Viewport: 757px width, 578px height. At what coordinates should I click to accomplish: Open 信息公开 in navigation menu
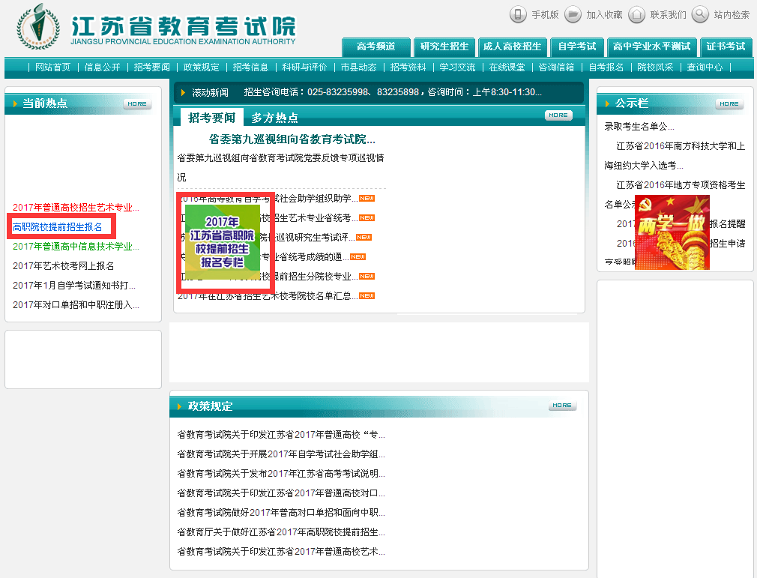coord(102,67)
